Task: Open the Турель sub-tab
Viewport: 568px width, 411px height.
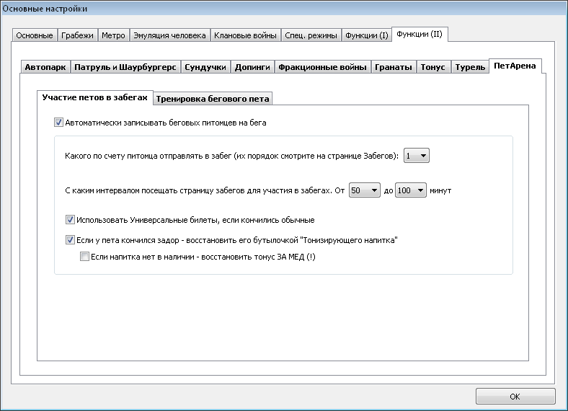Action: click(x=470, y=67)
